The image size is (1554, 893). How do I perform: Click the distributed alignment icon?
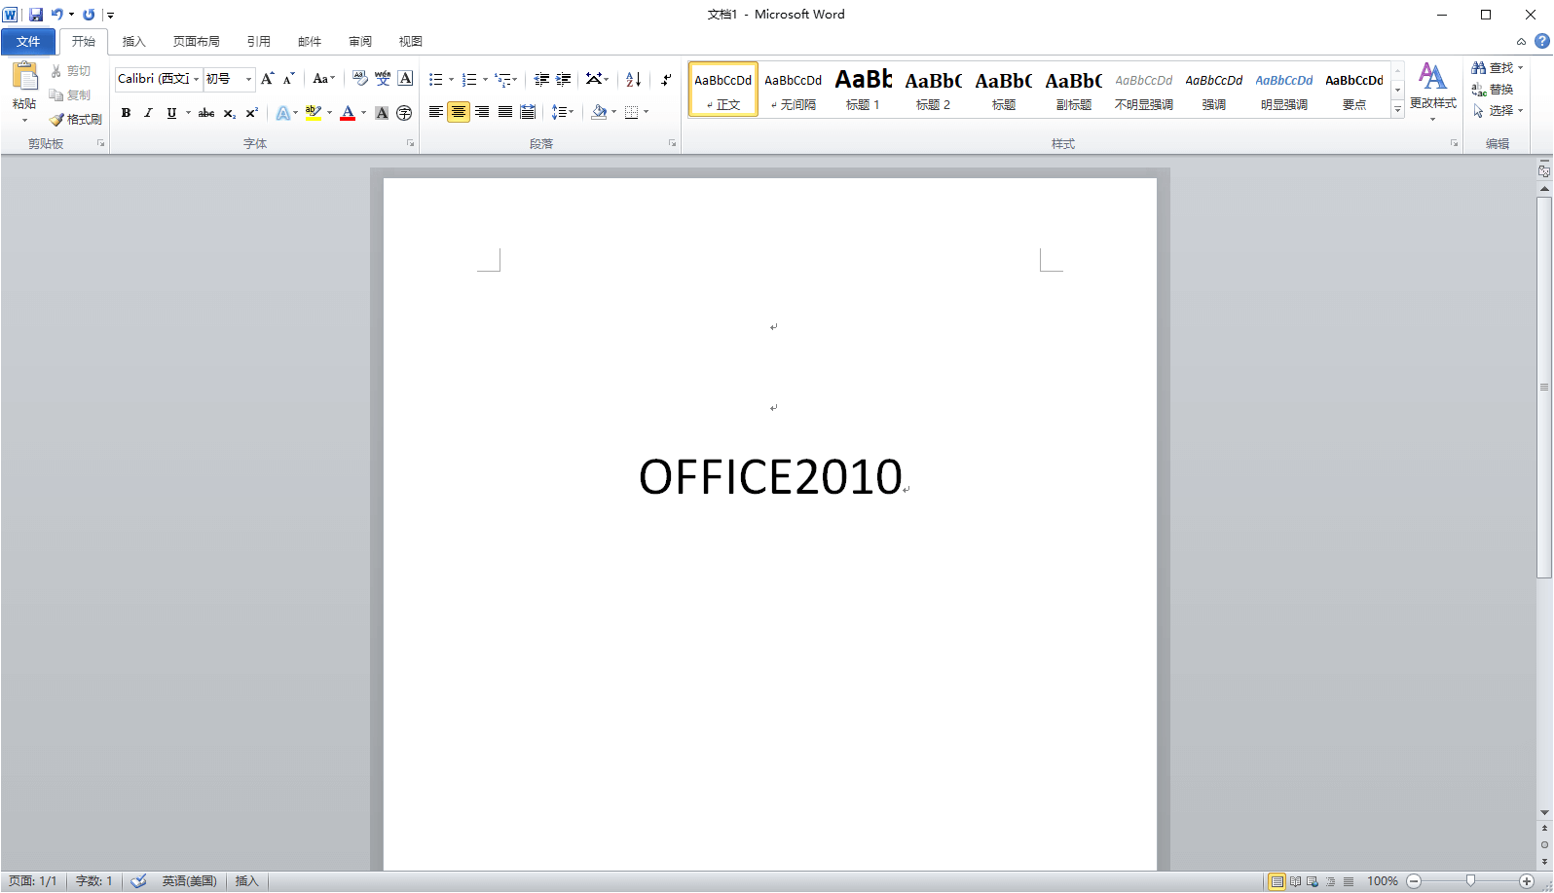528,112
